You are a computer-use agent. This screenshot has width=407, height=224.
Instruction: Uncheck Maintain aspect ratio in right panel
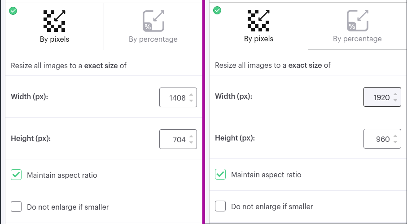point(220,174)
